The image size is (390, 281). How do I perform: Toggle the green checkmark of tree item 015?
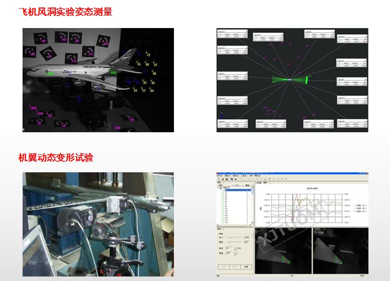223,222
